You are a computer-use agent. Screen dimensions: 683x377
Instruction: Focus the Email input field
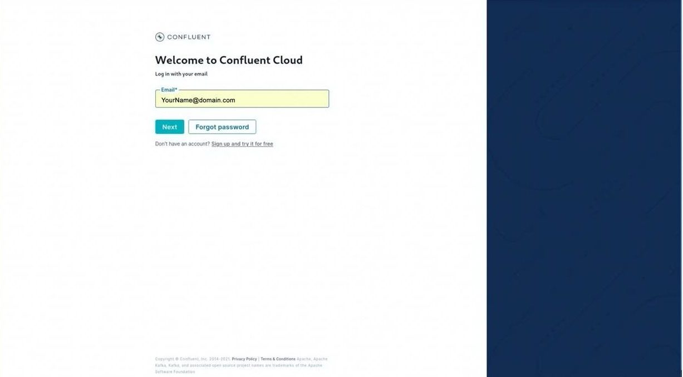coord(242,99)
